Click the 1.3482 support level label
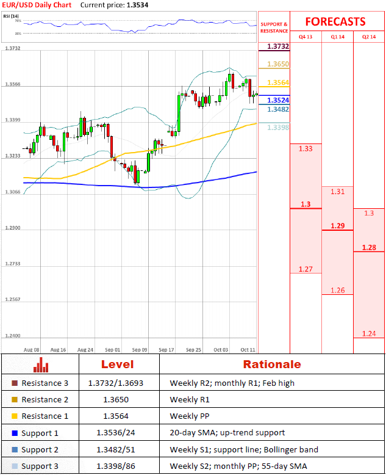386x475 pixels. (x=278, y=109)
